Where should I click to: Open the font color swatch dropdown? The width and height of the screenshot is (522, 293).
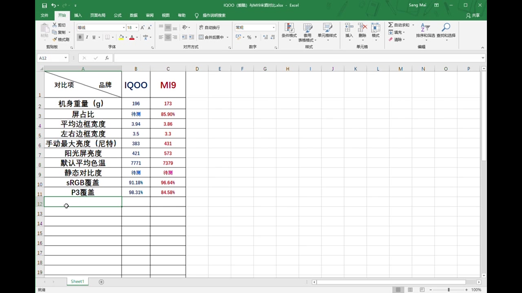(137, 37)
